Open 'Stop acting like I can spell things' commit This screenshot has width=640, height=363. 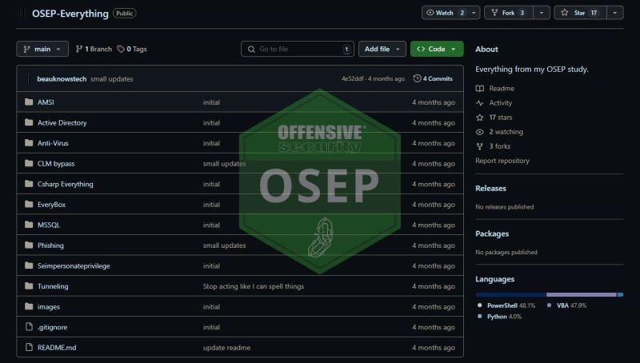pos(254,286)
